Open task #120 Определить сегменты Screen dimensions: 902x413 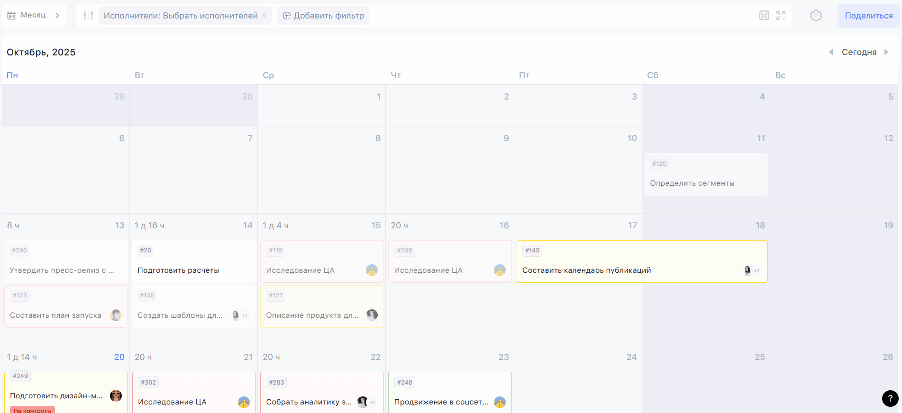(692, 183)
